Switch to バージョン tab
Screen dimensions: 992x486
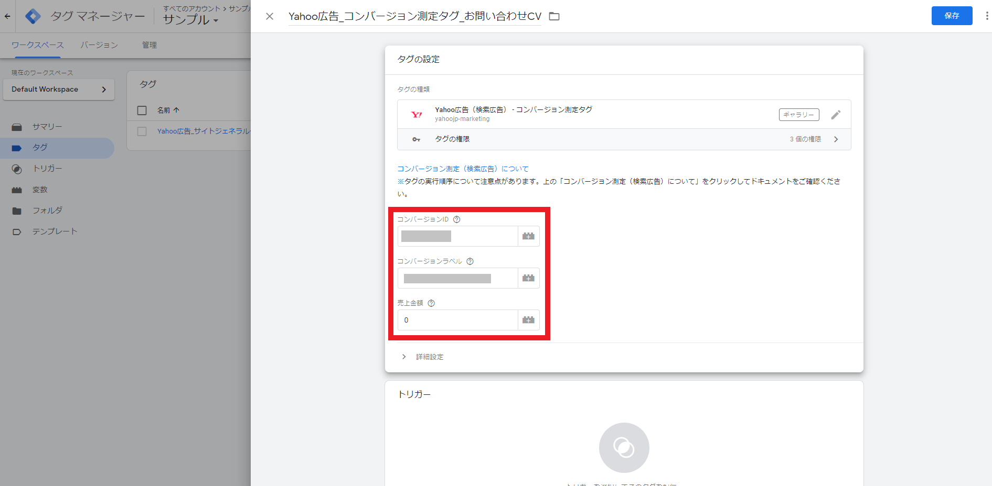pyautogui.click(x=99, y=45)
